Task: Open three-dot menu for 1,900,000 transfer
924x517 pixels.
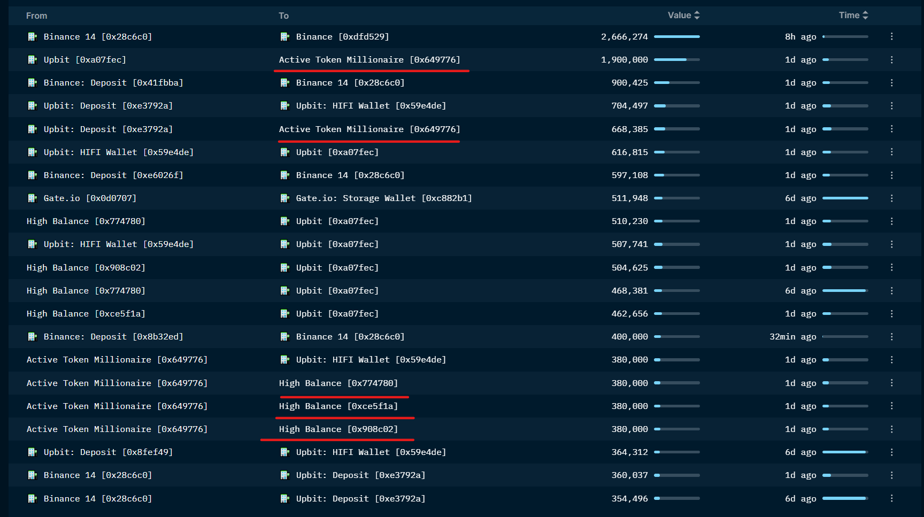Action: coord(891,60)
